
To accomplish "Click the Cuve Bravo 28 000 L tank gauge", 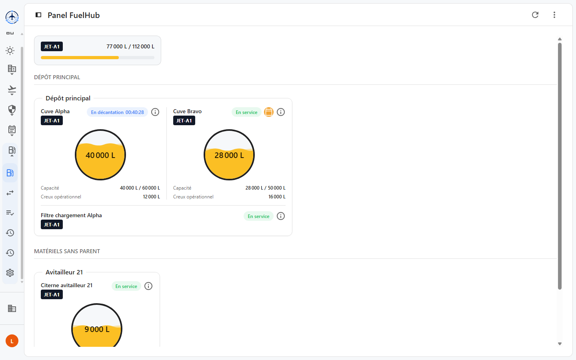I will (229, 155).
